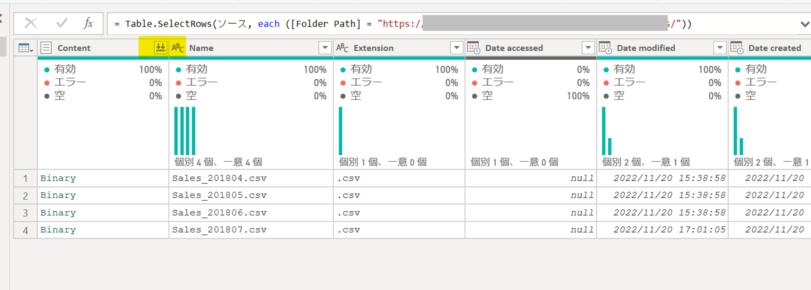
Task: Click the Extension column distribution bar
Action: (x=341, y=131)
